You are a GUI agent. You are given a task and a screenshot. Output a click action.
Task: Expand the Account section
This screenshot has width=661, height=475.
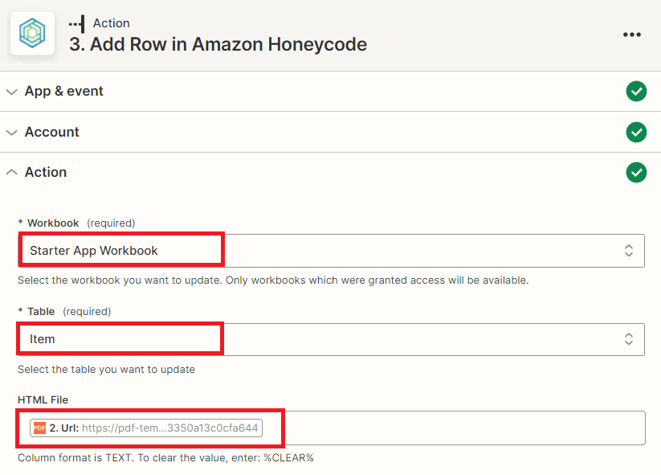pos(11,132)
